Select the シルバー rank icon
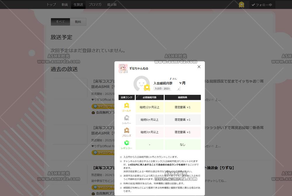 pos(127,118)
